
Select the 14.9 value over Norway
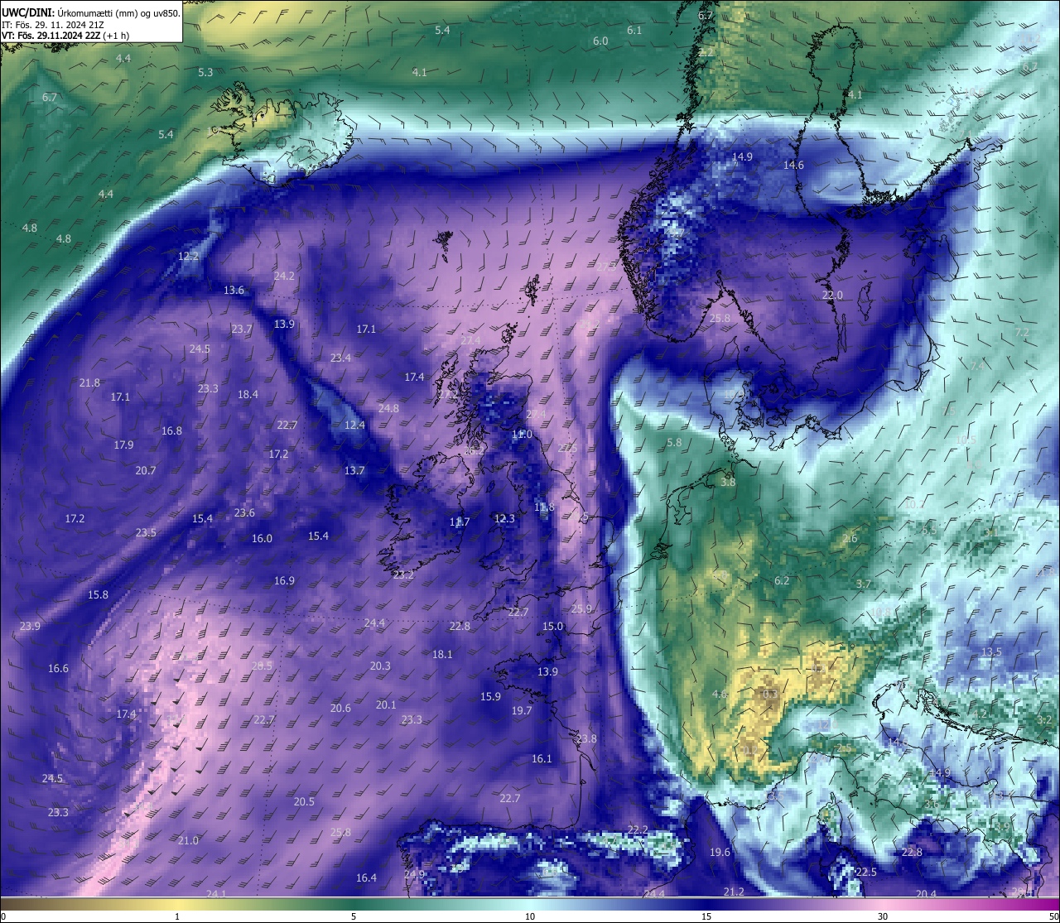click(x=743, y=157)
